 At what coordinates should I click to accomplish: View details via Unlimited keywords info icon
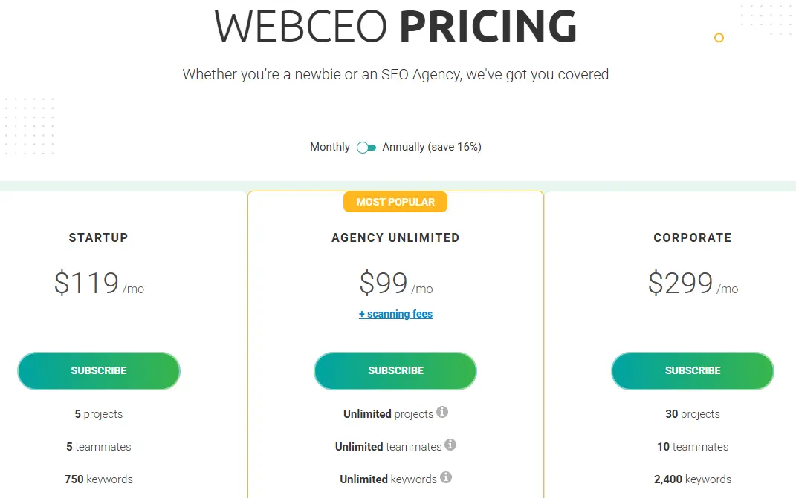tap(445, 478)
